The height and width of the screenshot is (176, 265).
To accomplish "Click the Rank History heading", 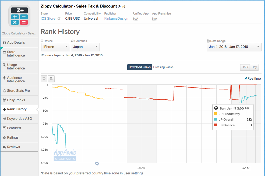I will point(60,32).
